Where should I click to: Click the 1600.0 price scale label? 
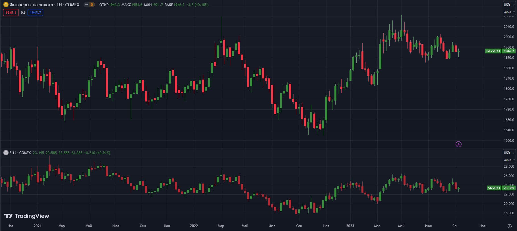click(509, 141)
